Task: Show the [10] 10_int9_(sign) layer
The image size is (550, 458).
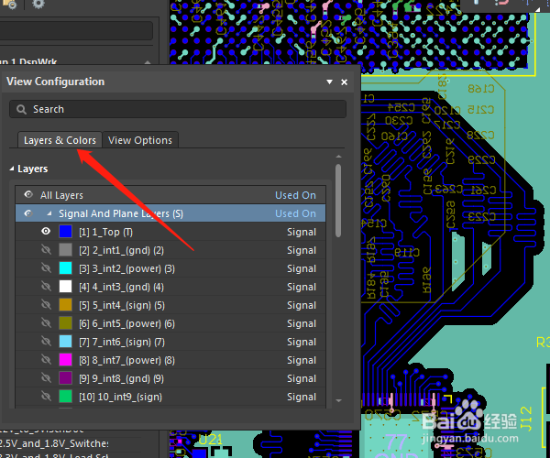Action: click(46, 396)
